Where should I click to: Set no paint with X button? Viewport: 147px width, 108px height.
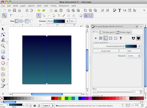coord(96,38)
